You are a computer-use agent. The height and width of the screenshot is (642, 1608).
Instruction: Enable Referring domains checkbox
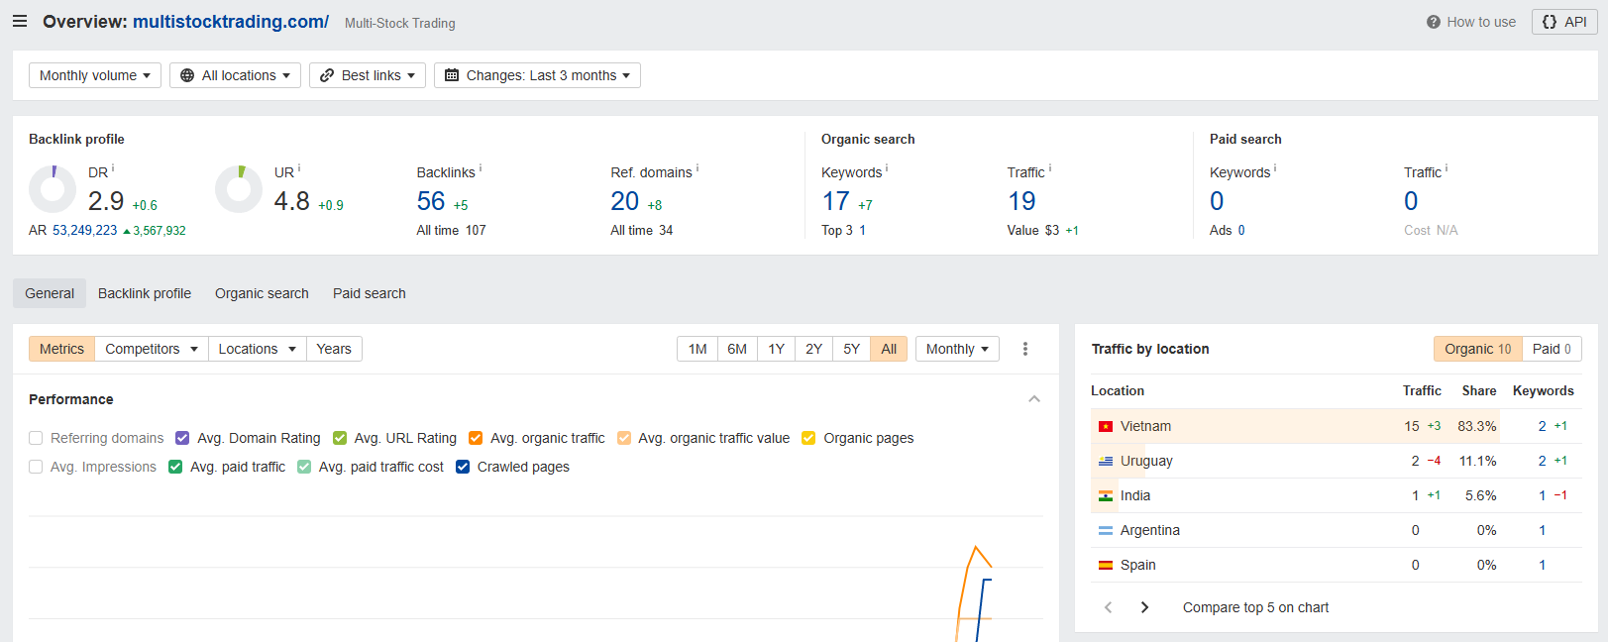pyautogui.click(x=36, y=438)
